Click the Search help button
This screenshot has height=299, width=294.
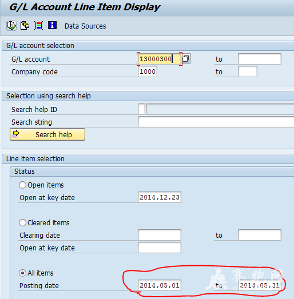(47, 134)
